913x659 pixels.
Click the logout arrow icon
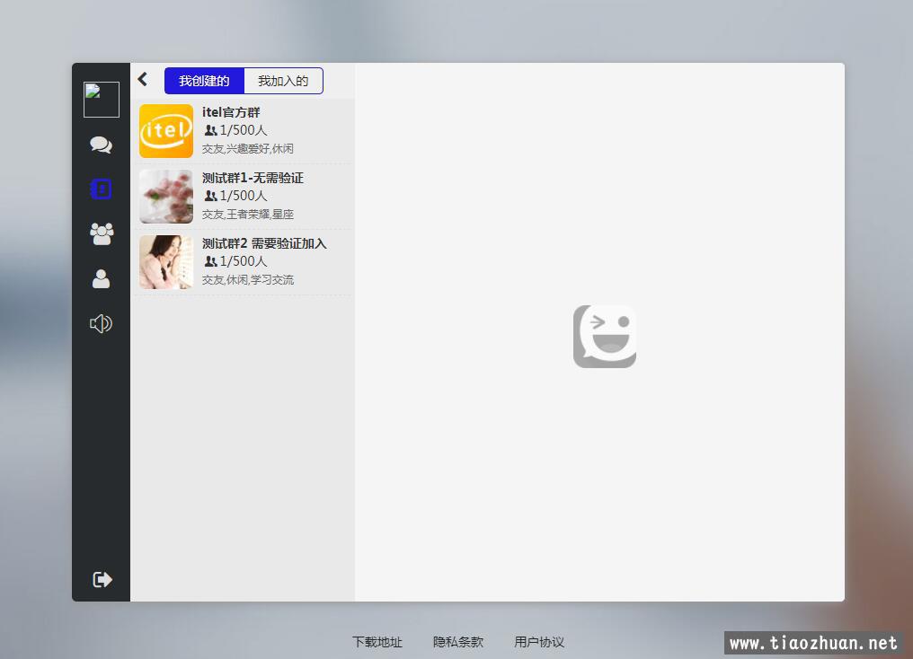102,579
